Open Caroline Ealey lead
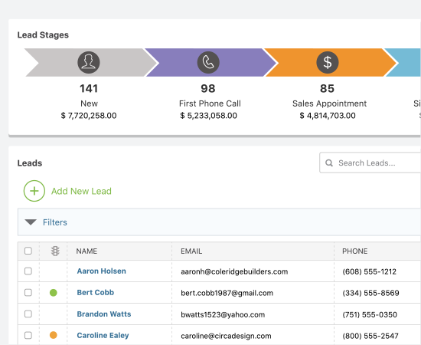This screenshot has height=345, width=421. 103,336
